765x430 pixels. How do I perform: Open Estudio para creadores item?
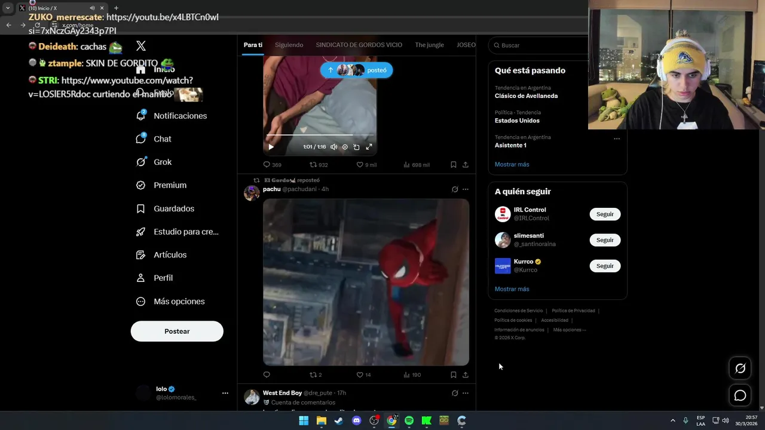tap(178, 232)
